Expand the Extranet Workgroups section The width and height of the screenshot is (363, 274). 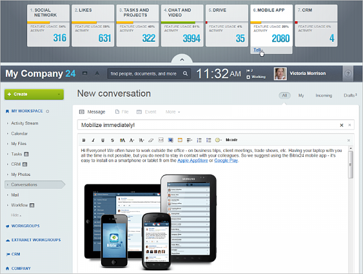(x=36, y=240)
